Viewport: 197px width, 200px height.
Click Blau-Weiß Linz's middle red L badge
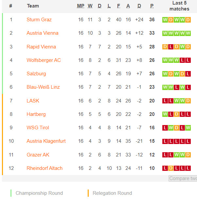tap(176, 87)
